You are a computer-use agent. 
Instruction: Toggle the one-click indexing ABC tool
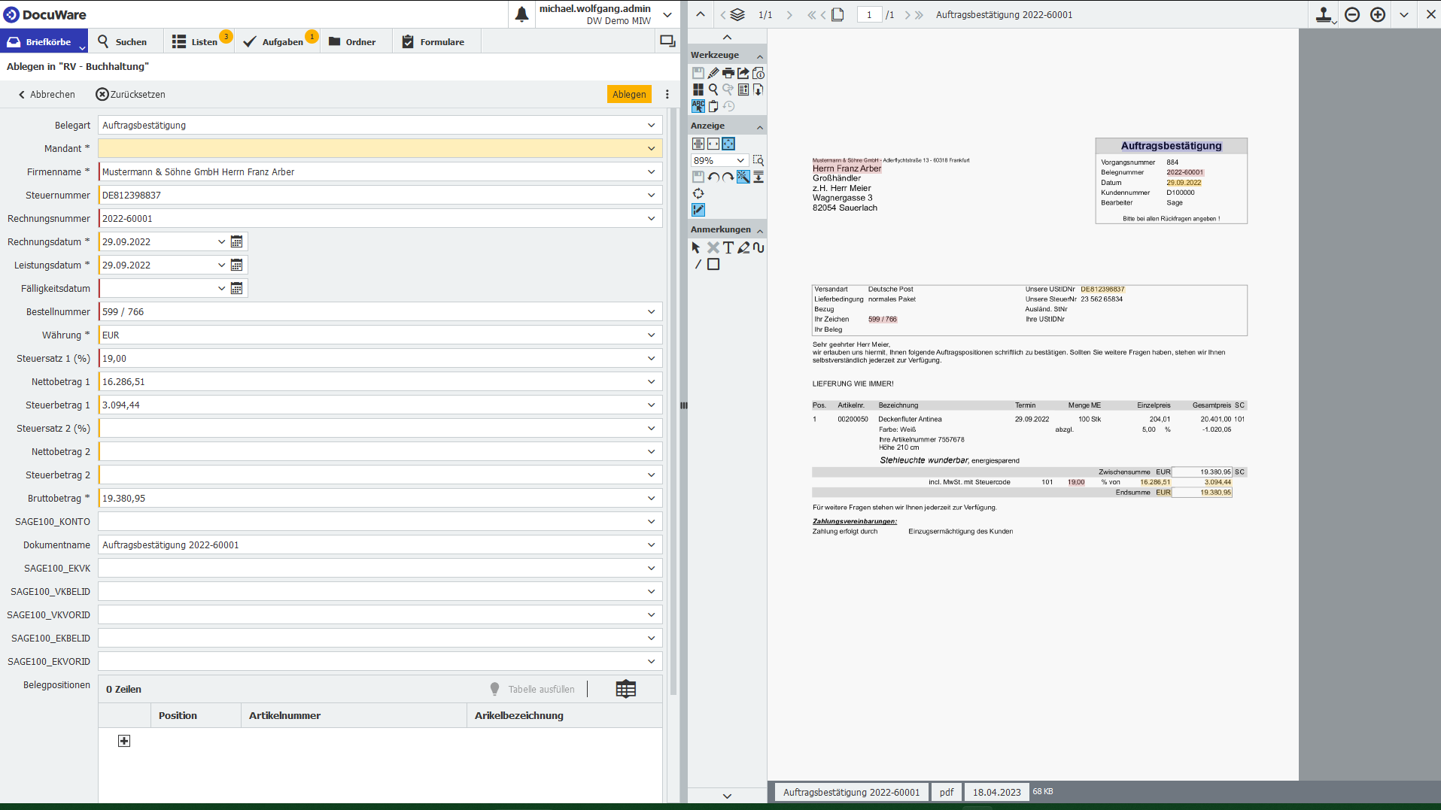(698, 106)
